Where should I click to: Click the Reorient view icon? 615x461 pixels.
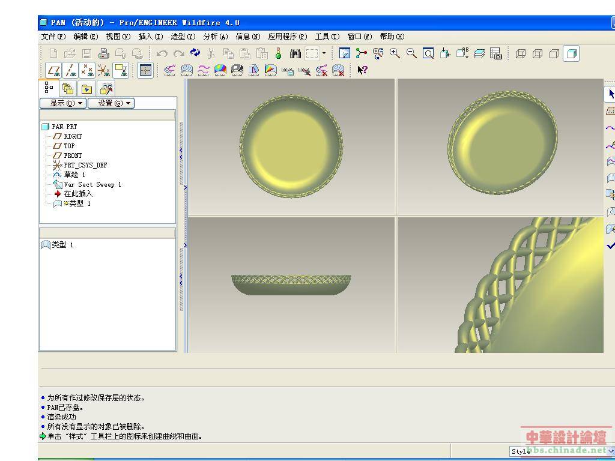(x=445, y=53)
